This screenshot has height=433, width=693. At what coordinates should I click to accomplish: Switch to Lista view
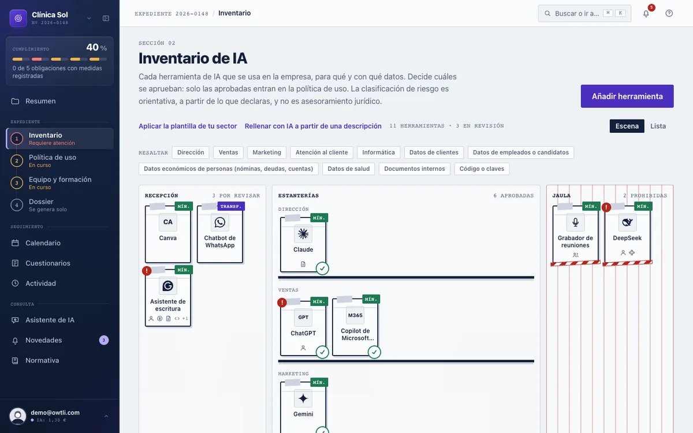point(658,126)
